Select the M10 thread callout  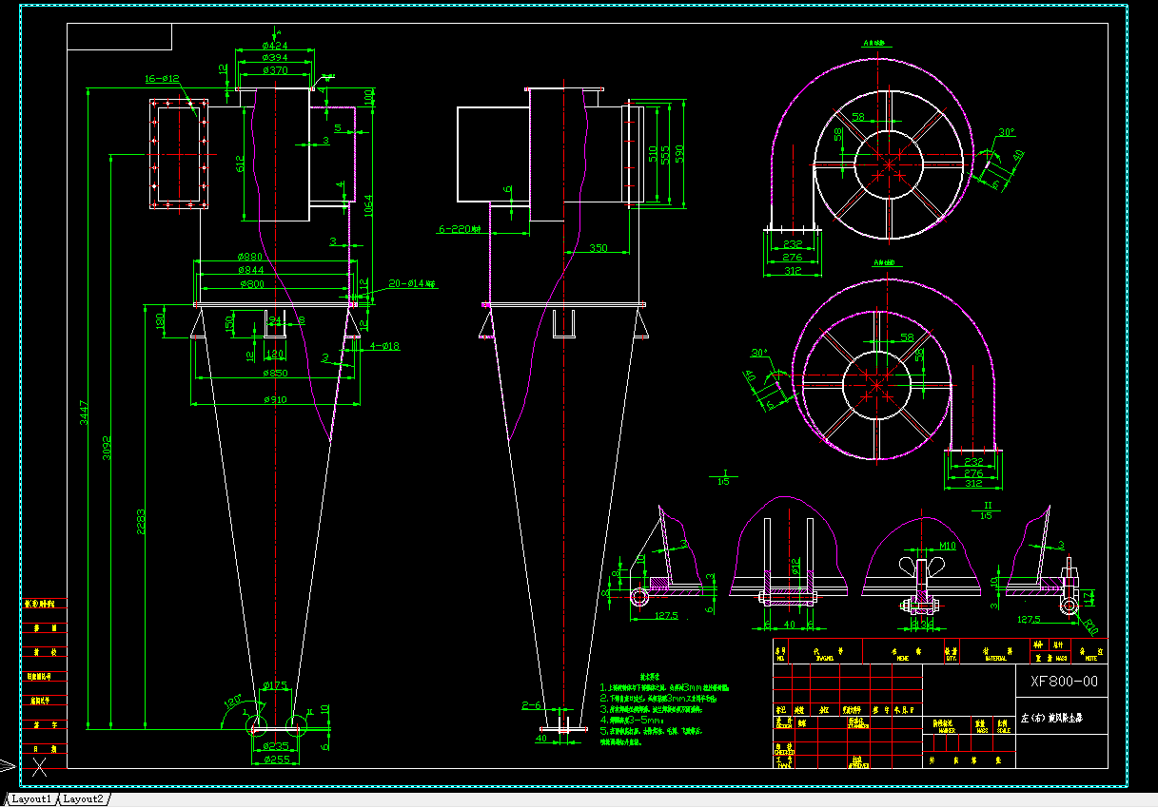(947, 547)
